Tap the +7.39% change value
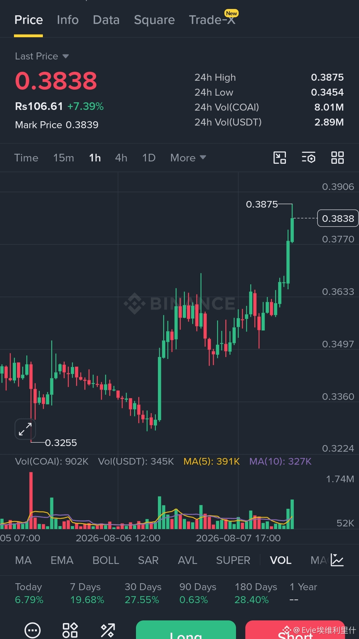 coord(85,106)
